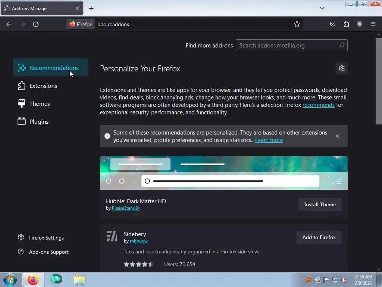This screenshot has width=382, height=287.
Task: Open the green globe app in taskbar
Action: [56, 280]
